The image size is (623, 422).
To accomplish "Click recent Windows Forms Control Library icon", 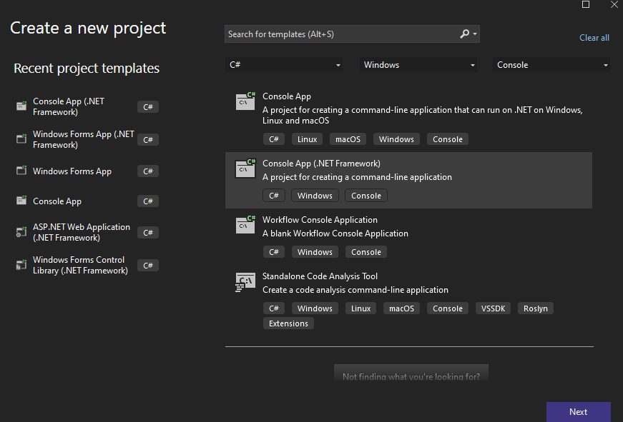I will point(21,265).
